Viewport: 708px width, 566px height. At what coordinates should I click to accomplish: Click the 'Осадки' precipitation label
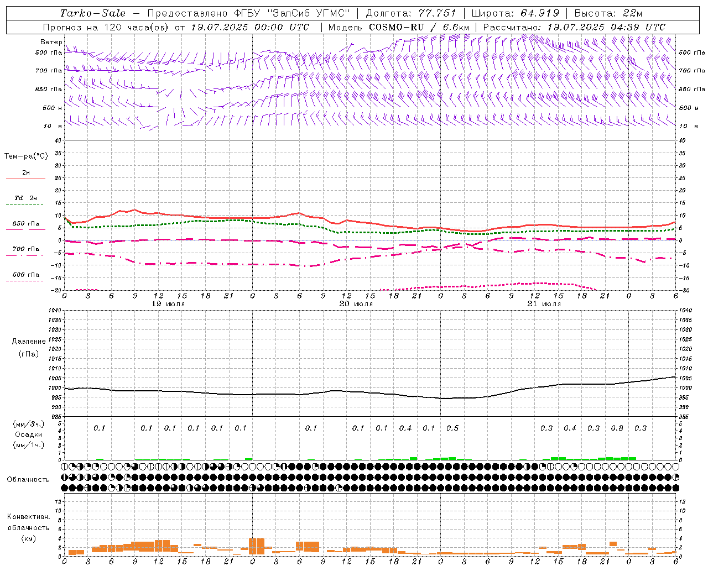29,434
